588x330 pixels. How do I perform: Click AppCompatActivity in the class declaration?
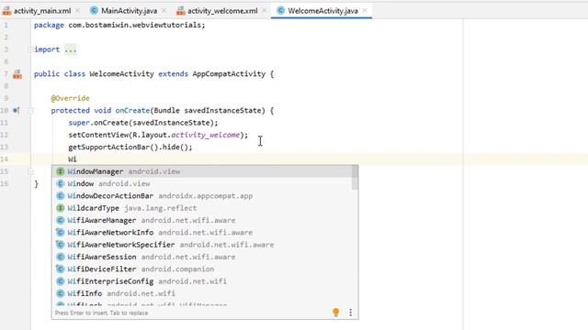pyautogui.click(x=229, y=74)
